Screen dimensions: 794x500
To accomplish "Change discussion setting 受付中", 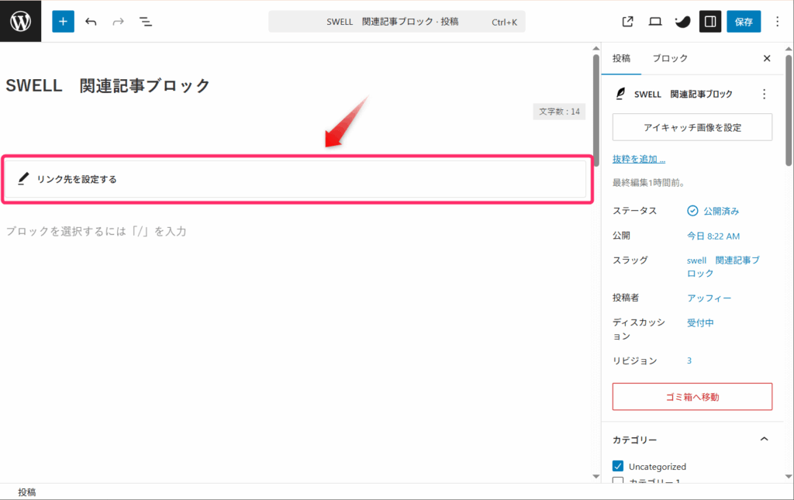I will 700,323.
